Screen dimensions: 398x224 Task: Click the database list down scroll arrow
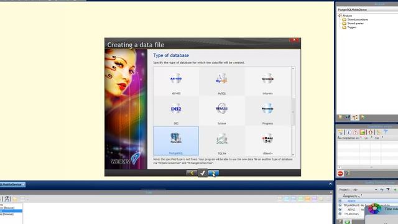[x=293, y=154]
